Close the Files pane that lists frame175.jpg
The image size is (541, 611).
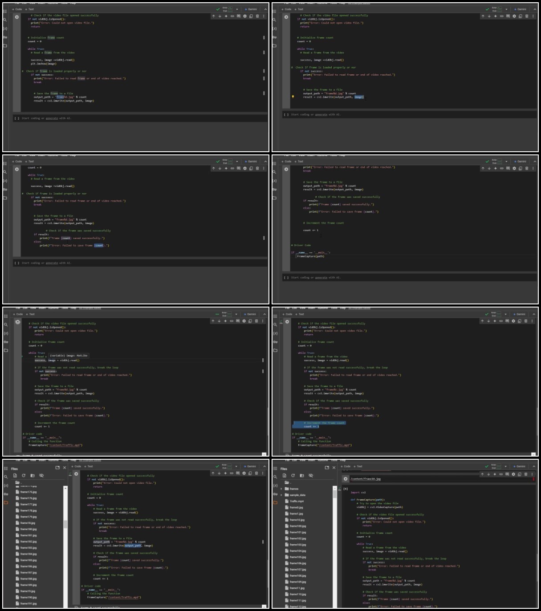[65, 468]
